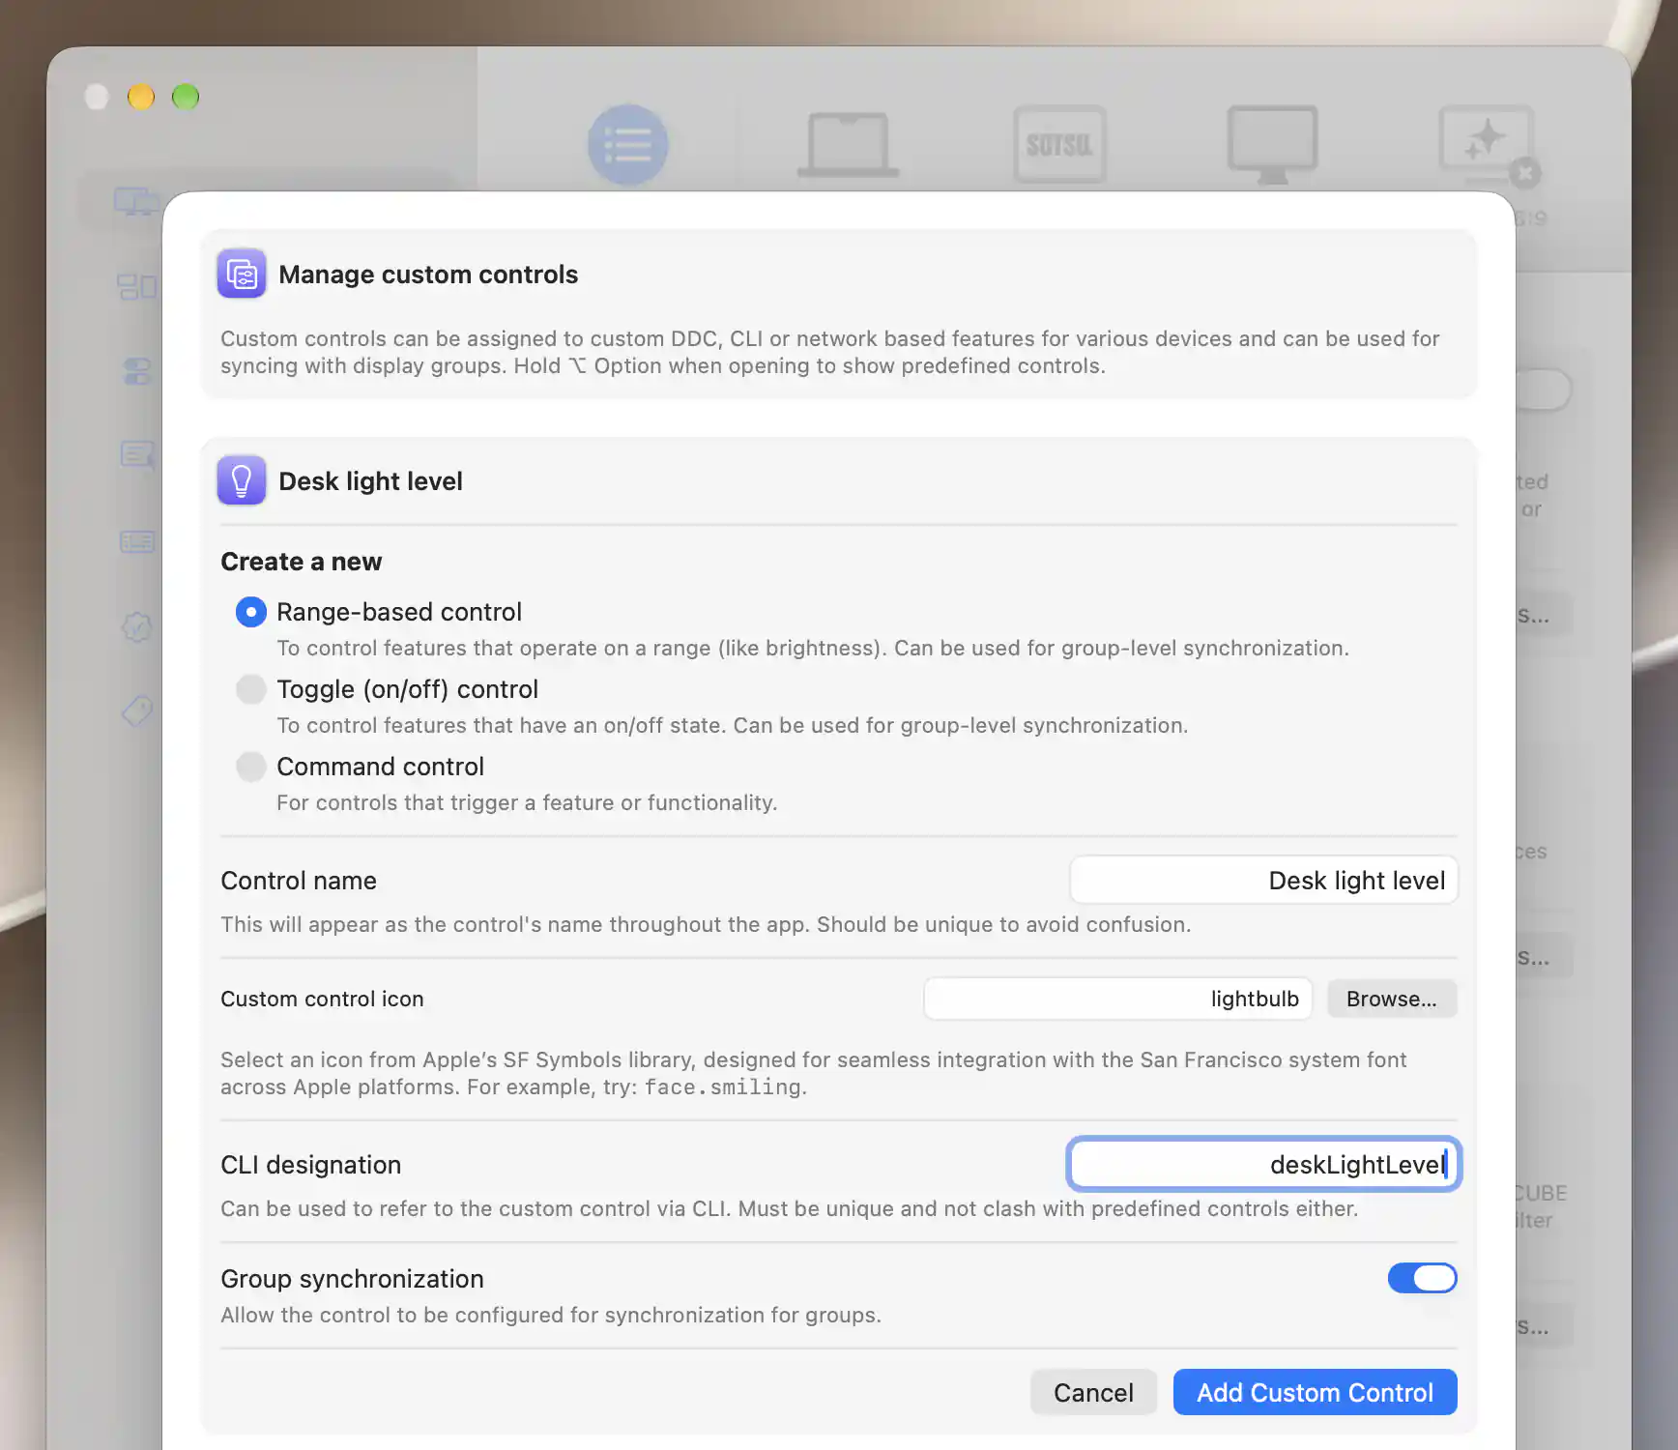The height and width of the screenshot is (1450, 1678).
Task: Edit the Control name text field
Action: pyautogui.click(x=1263, y=880)
